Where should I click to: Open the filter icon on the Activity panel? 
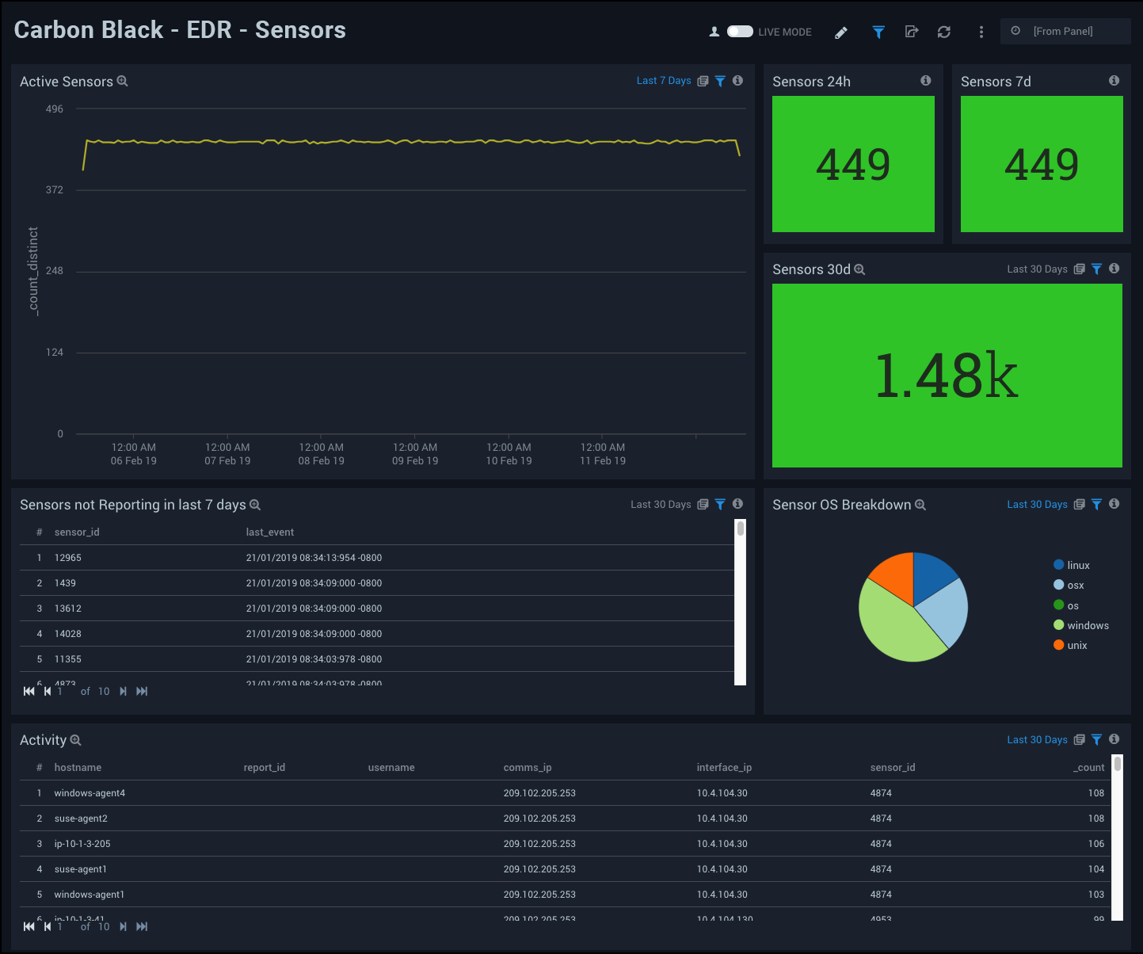1096,739
